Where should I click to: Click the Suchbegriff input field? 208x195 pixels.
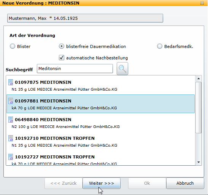[75, 69]
